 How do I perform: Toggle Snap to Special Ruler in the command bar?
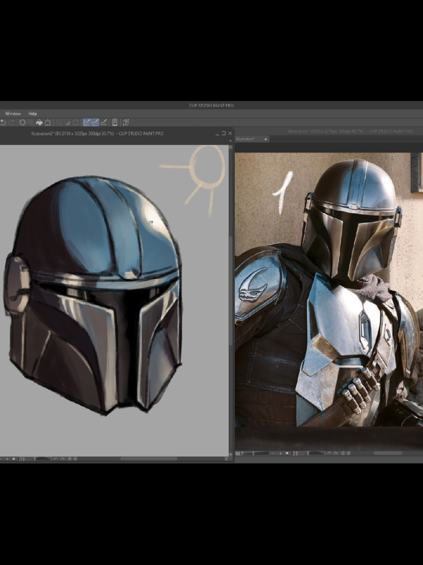coord(94,122)
